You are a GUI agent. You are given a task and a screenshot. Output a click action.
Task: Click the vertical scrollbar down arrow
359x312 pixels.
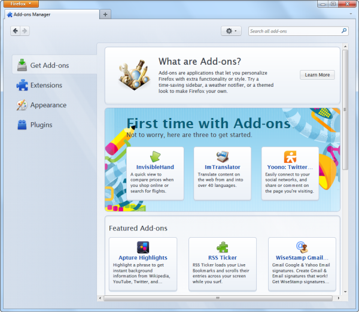pyautogui.click(x=345, y=292)
